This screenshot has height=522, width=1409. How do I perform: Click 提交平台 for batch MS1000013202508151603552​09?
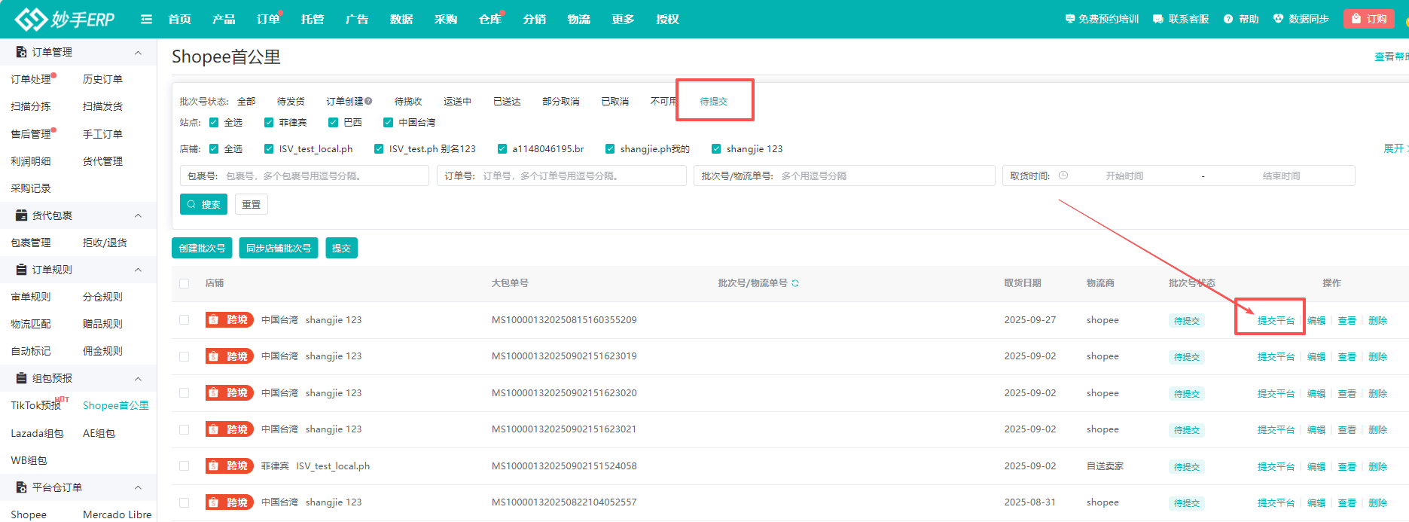1276,320
